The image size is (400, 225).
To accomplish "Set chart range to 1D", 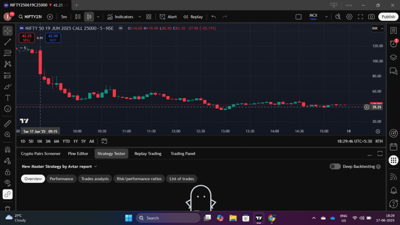I will point(23,141).
